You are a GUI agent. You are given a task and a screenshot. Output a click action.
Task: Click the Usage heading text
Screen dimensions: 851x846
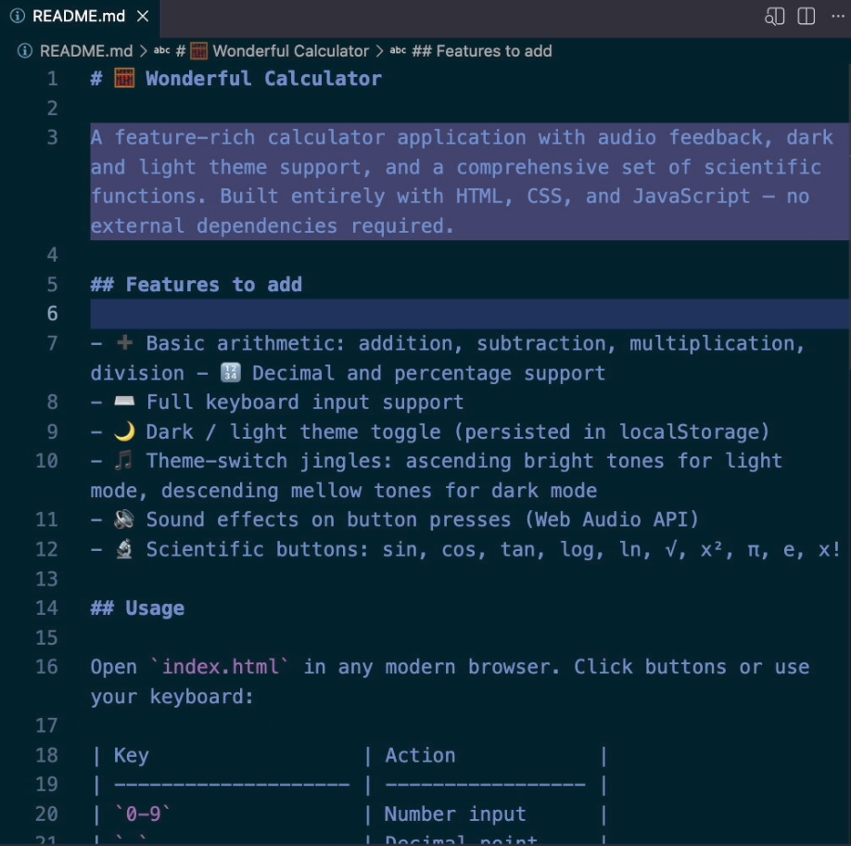point(154,608)
